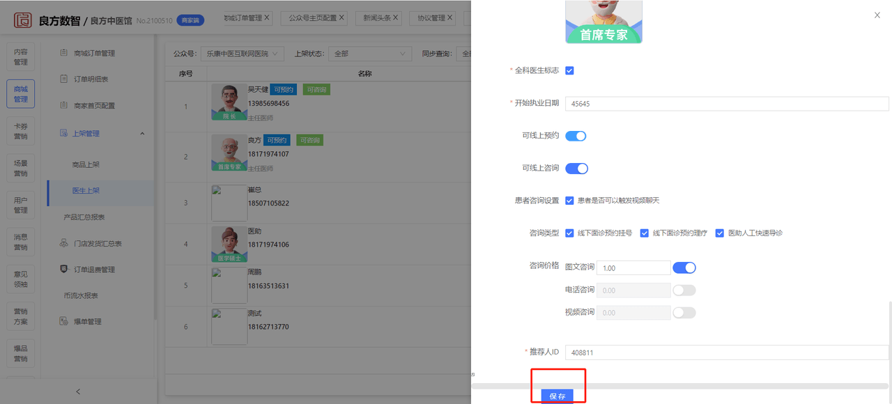Uncheck 线下面诊预约挂号 checkbox
Viewport: 892px width, 404px height.
pos(569,233)
